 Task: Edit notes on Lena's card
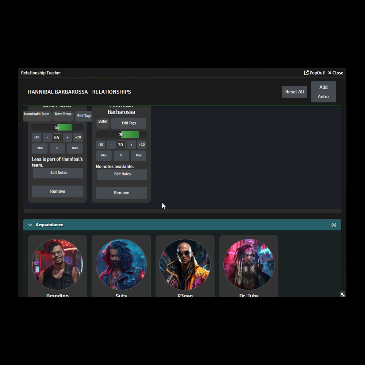coord(58,173)
